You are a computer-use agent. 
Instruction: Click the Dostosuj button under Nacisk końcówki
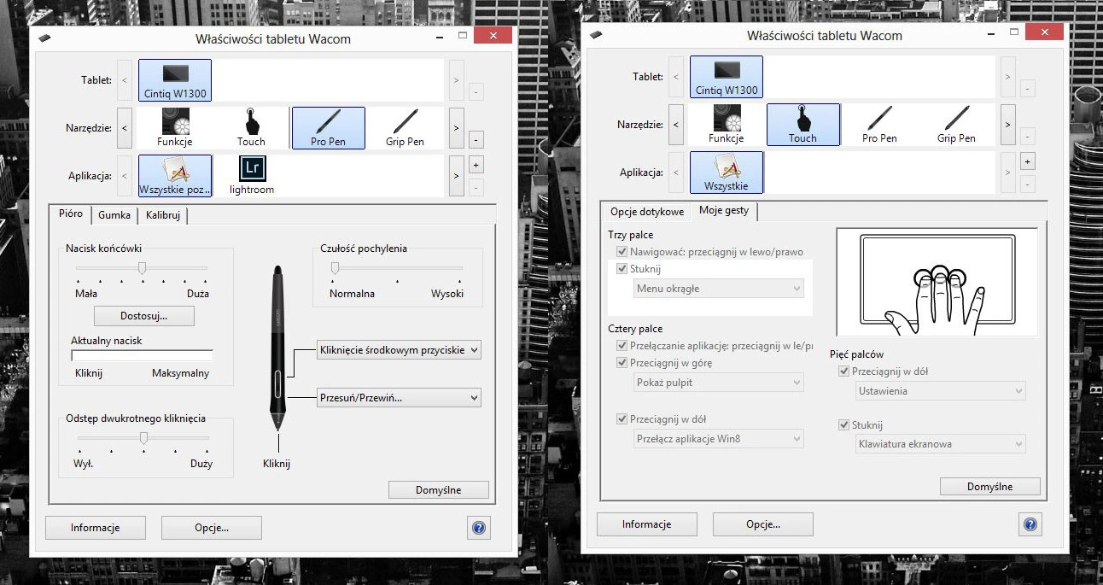[143, 315]
